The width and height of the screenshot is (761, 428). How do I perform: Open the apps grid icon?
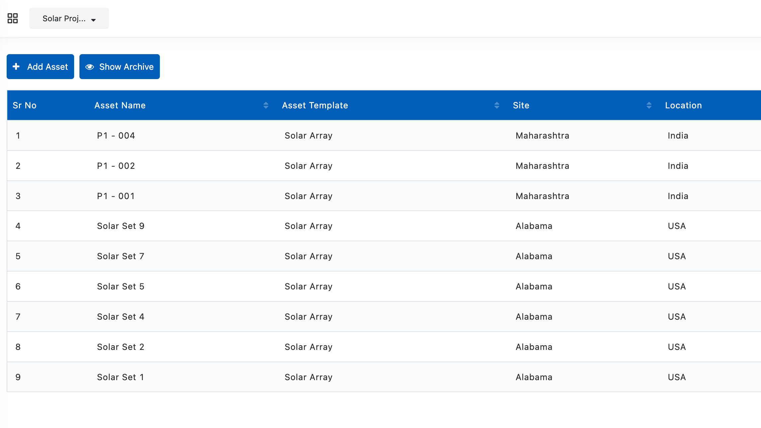point(13,18)
